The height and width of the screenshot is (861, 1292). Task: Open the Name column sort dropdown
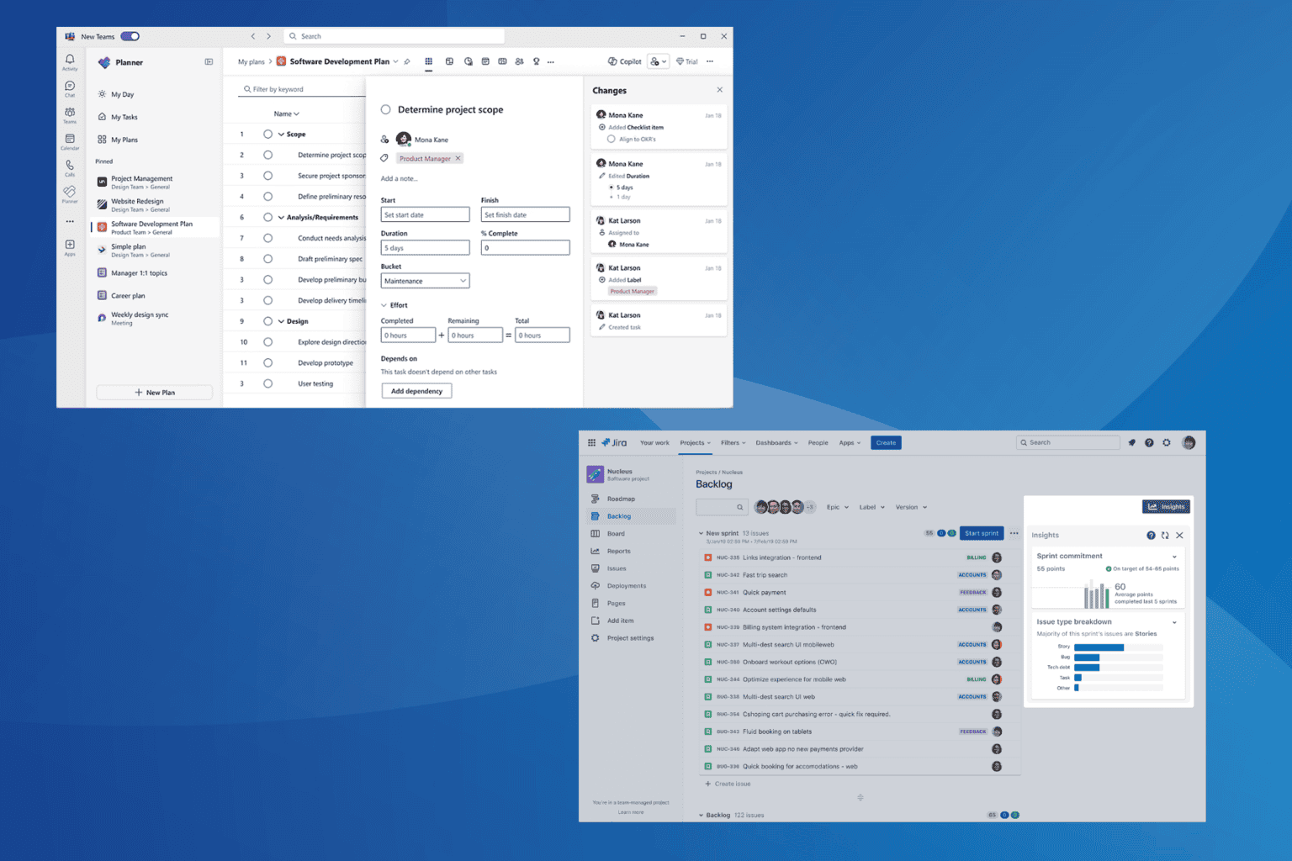[287, 114]
